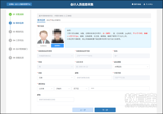Select step 2 circle icon 基本信息
Viewport: 163px width, 114px height.
pyautogui.click(x=10, y=23)
